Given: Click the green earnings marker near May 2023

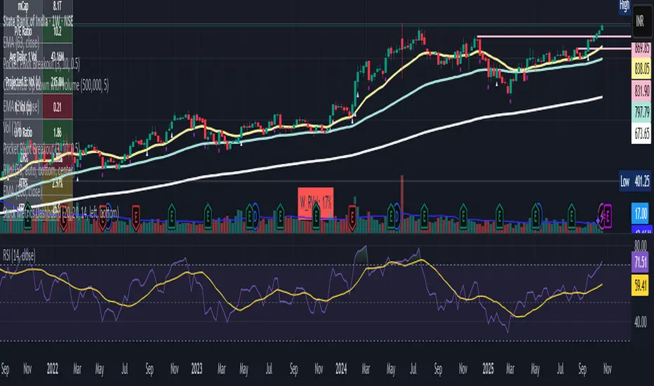Looking at the screenshot, I should pos(249,216).
